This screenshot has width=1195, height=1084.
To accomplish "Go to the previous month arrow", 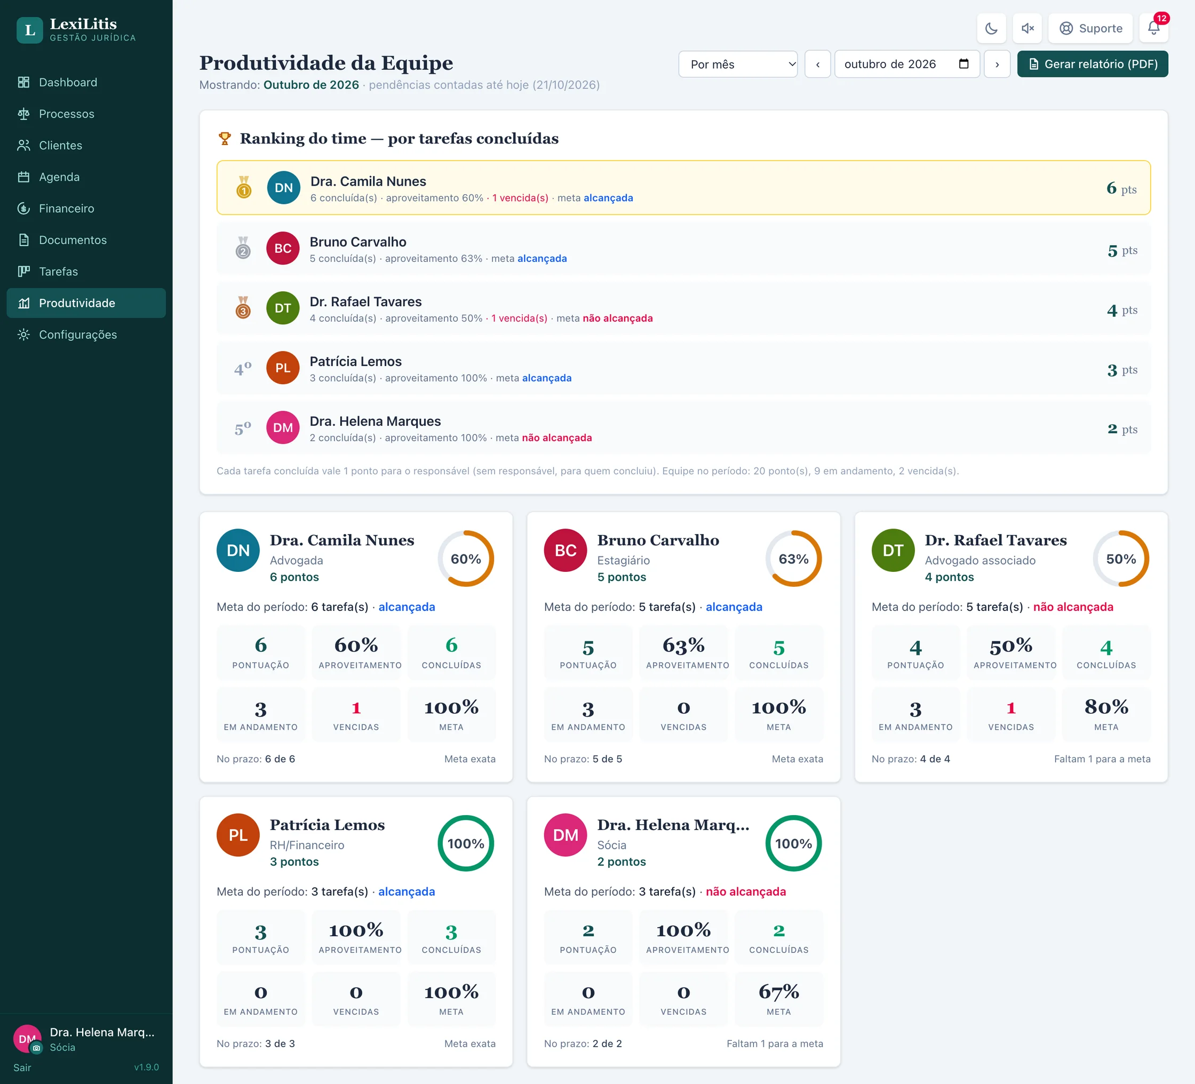I will click(817, 64).
